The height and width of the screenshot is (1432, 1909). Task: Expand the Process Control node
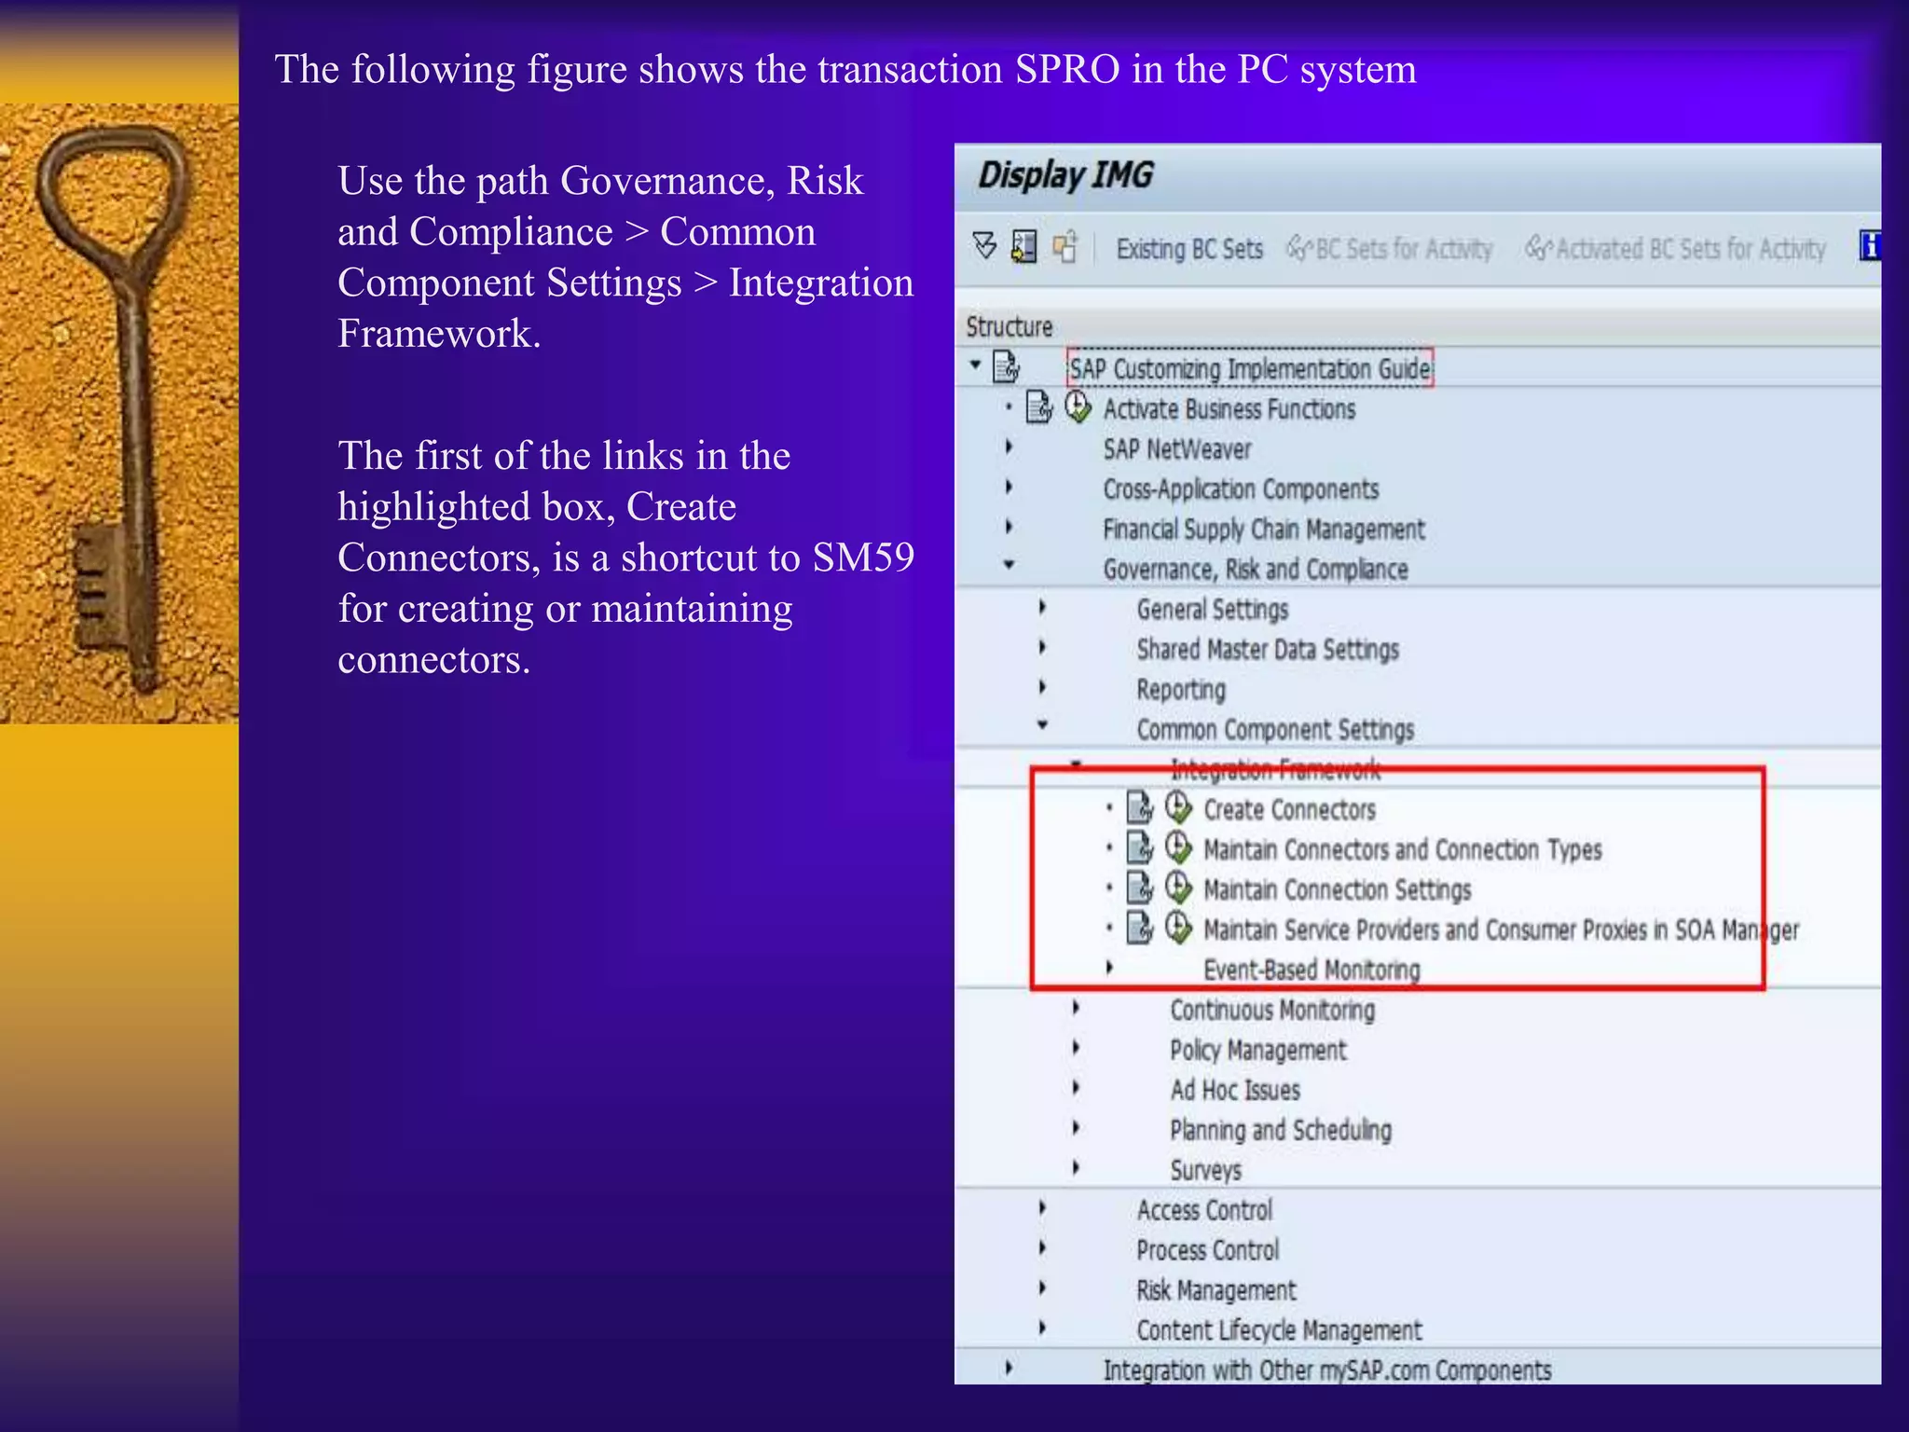1042,1249
